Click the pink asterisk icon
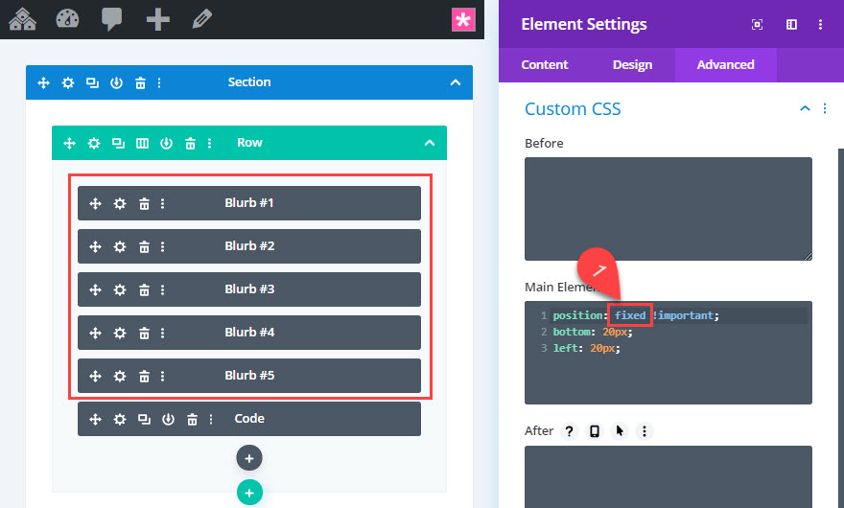This screenshot has width=844, height=508. (x=463, y=20)
